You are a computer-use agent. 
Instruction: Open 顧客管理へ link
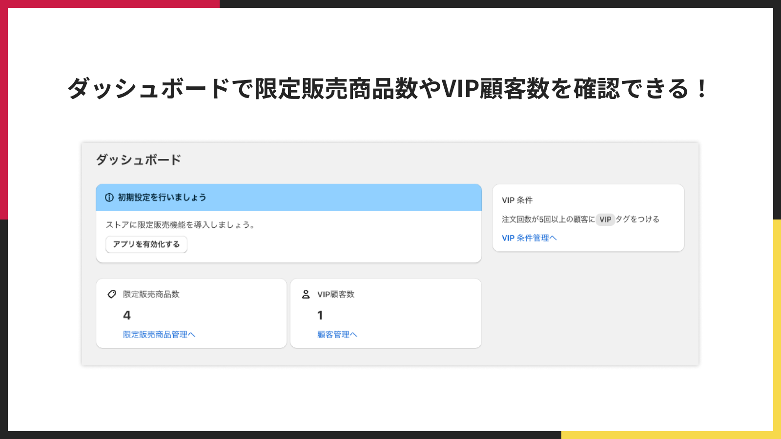point(337,334)
